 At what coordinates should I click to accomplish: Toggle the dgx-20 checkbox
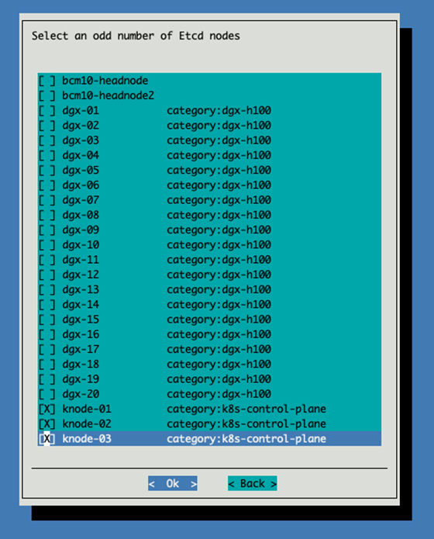click(46, 394)
